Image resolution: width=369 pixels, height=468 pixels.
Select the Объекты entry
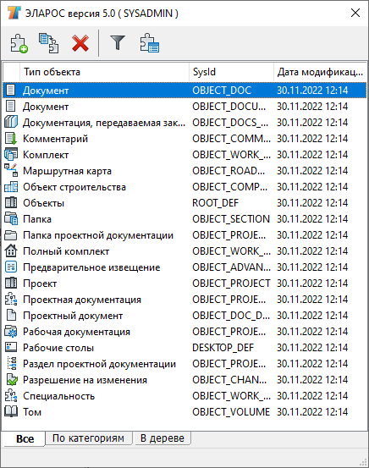184,203
